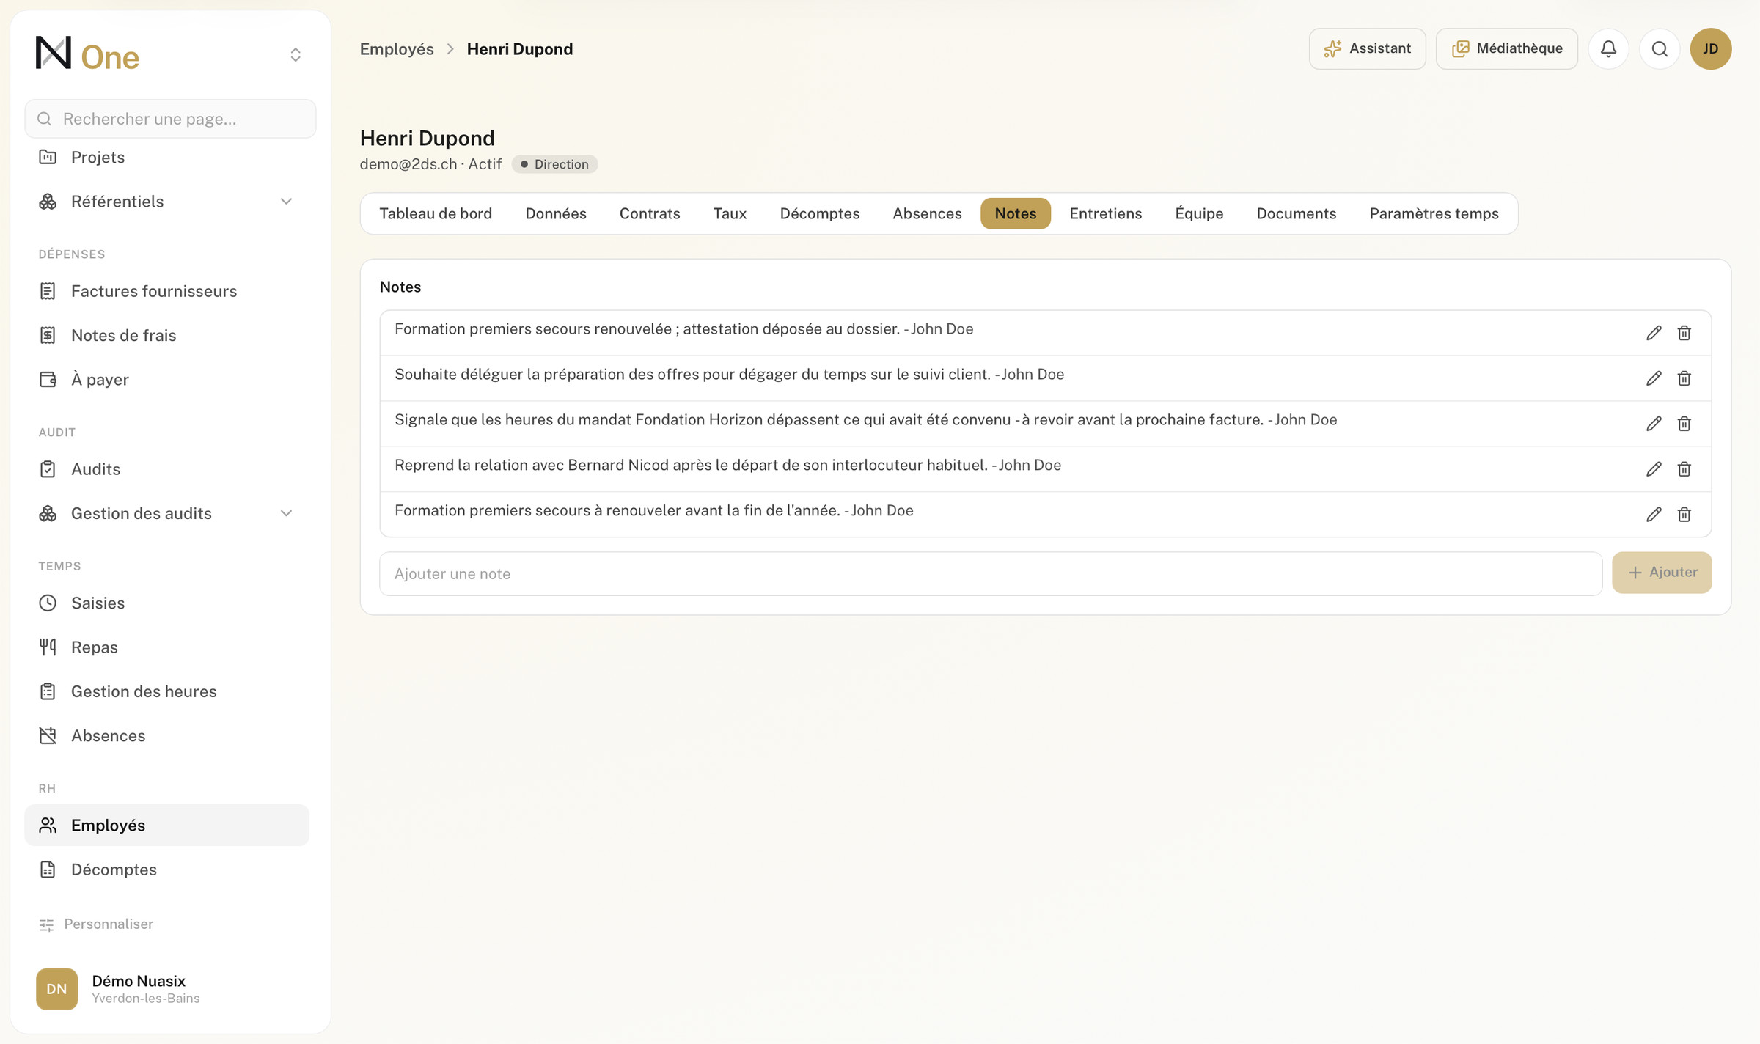Open the Médiathèque
The image size is (1760, 1044).
[1506, 49]
